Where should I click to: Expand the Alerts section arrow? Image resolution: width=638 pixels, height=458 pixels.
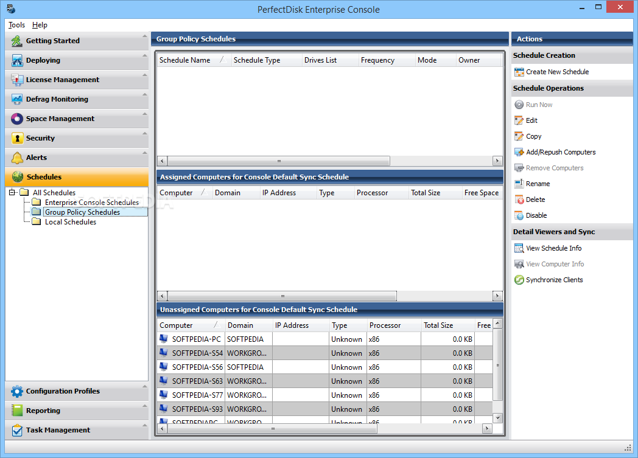coord(144,153)
